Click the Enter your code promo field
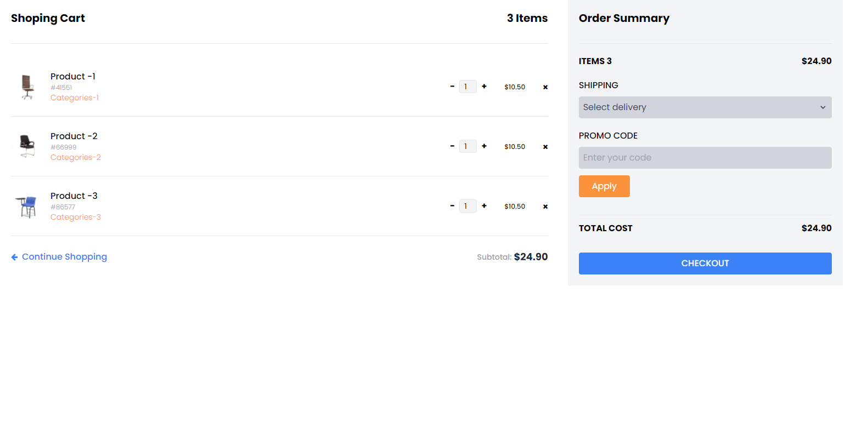Screen dimensions: 845x435 (705, 157)
